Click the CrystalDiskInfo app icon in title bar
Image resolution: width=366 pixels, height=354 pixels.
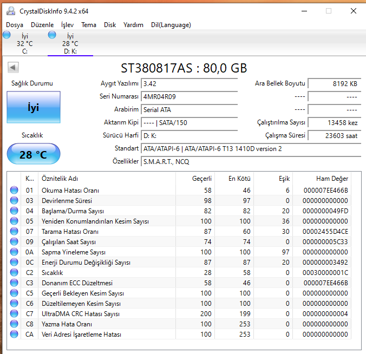pos(11,11)
